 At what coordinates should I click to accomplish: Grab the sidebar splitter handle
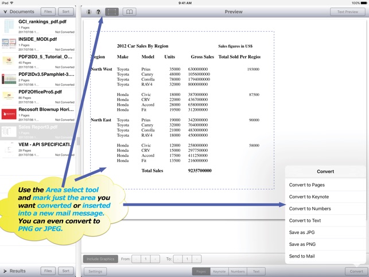[79, 141]
